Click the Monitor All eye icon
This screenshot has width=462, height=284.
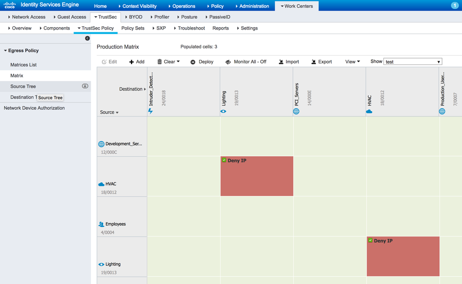pos(228,62)
